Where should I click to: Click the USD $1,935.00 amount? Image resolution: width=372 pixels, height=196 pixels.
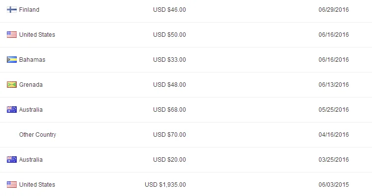click(165, 185)
